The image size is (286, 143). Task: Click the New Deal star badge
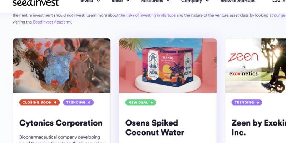tap(140, 102)
